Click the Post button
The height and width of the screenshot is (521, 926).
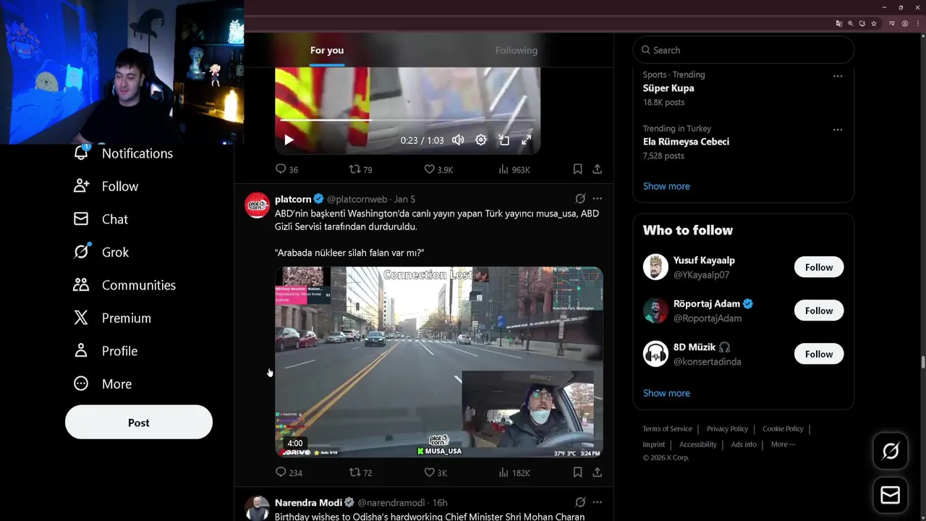[x=139, y=423]
